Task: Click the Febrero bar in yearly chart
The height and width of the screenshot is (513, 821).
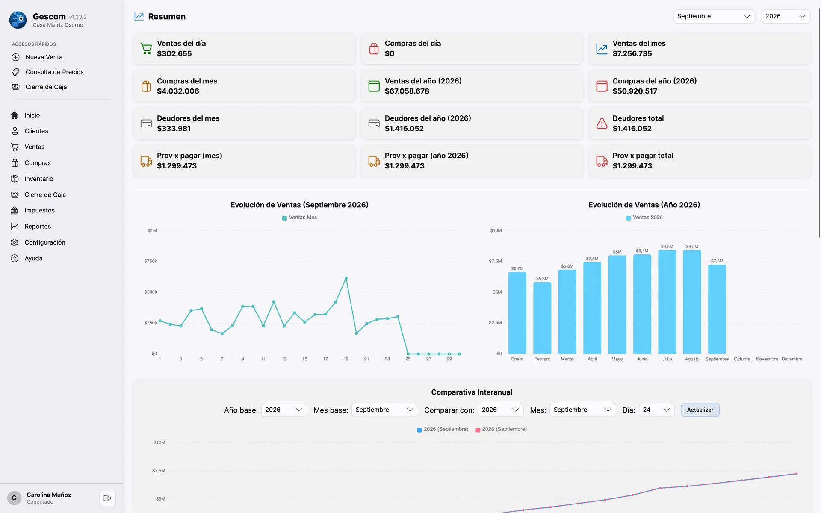Action: [542, 318]
